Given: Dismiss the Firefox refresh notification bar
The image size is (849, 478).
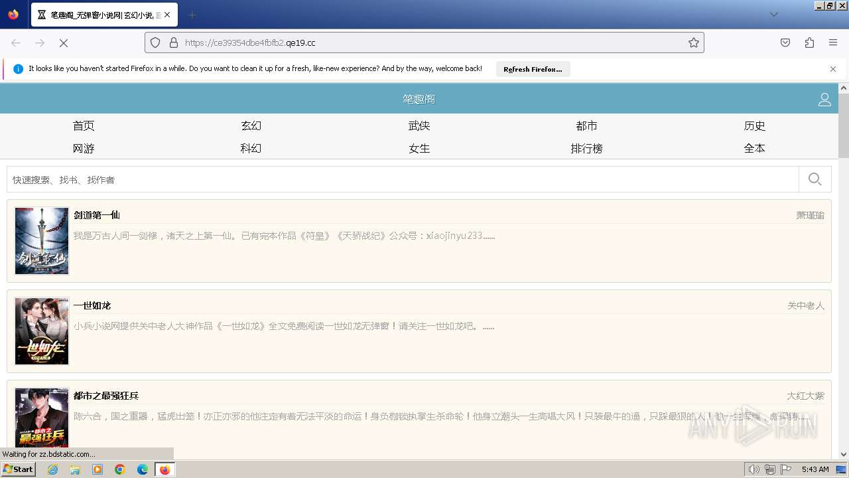Looking at the screenshot, I should [833, 69].
